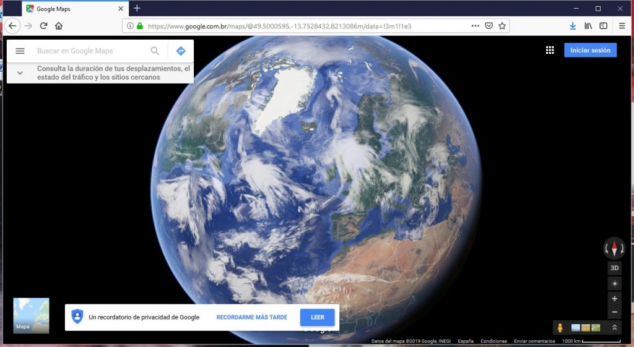
Task: Click the magnifying glass search icon
Action: click(x=155, y=51)
